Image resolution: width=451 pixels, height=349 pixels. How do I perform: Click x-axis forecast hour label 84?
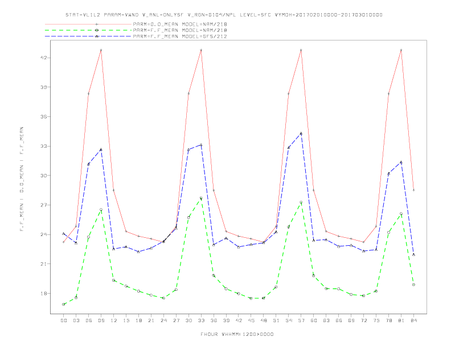coord(413,320)
